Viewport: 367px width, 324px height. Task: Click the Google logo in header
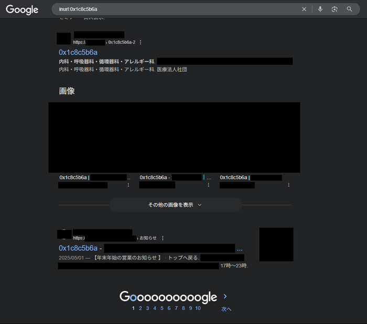click(22, 9)
